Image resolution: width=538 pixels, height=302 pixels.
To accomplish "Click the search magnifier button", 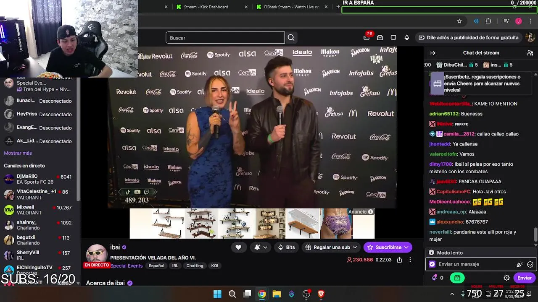I will click(x=291, y=38).
